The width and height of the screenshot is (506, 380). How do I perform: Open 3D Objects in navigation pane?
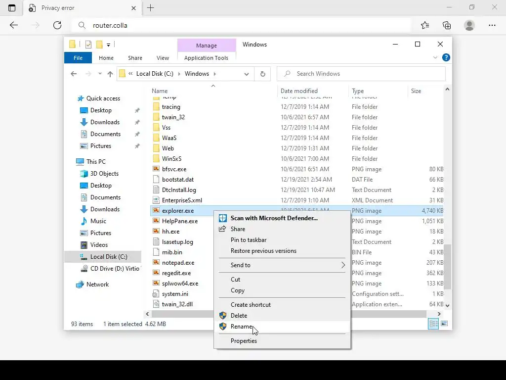coord(104,174)
